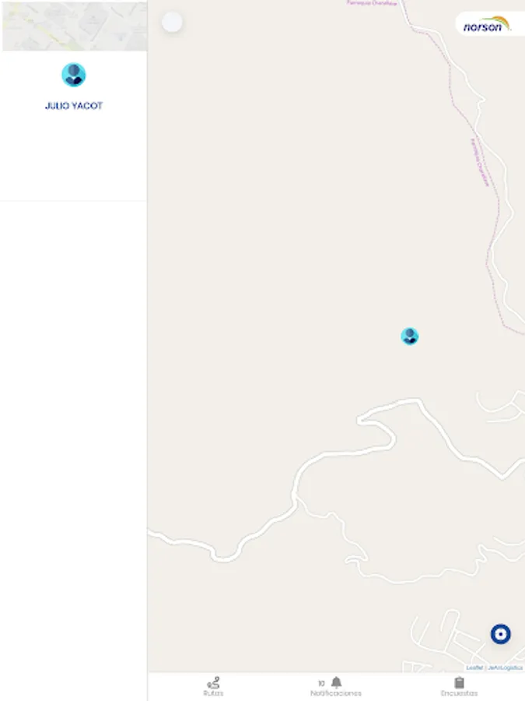Open the map thumbnail in sidebar header
The width and height of the screenshot is (525, 701).
click(75, 26)
